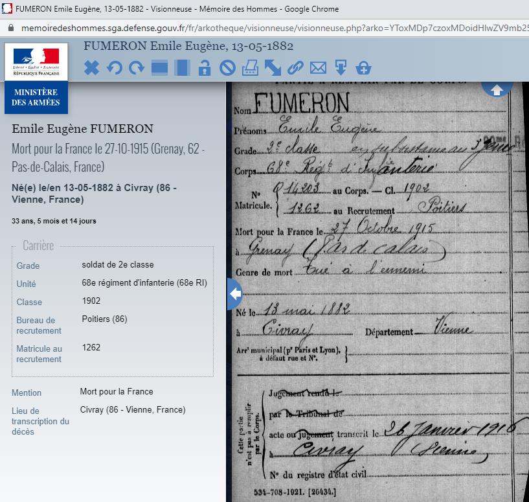The width and height of the screenshot is (529, 502).
Task: Click the scanned FUMERON record image
Action: pos(377,292)
